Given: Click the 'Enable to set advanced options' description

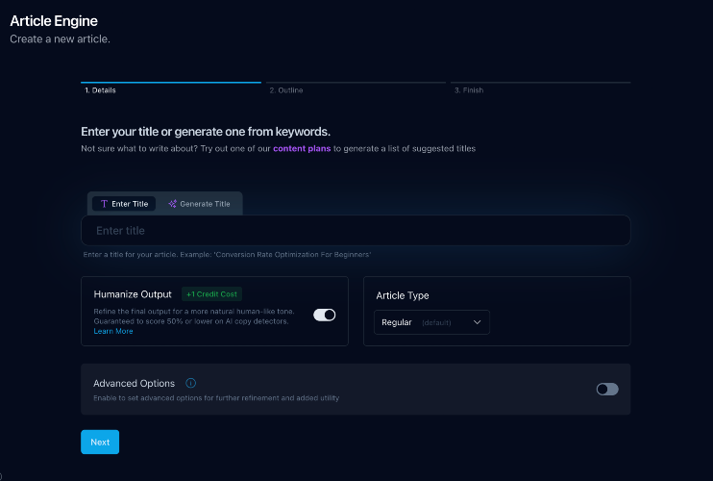Looking at the screenshot, I should (216, 398).
